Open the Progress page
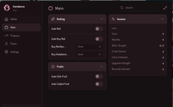 coord(21,35)
